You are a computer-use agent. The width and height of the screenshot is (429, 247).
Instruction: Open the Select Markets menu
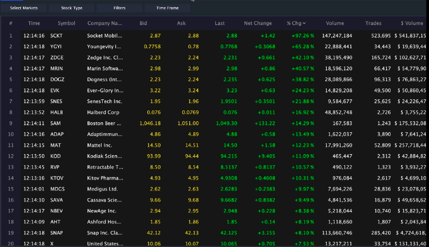tap(24, 8)
